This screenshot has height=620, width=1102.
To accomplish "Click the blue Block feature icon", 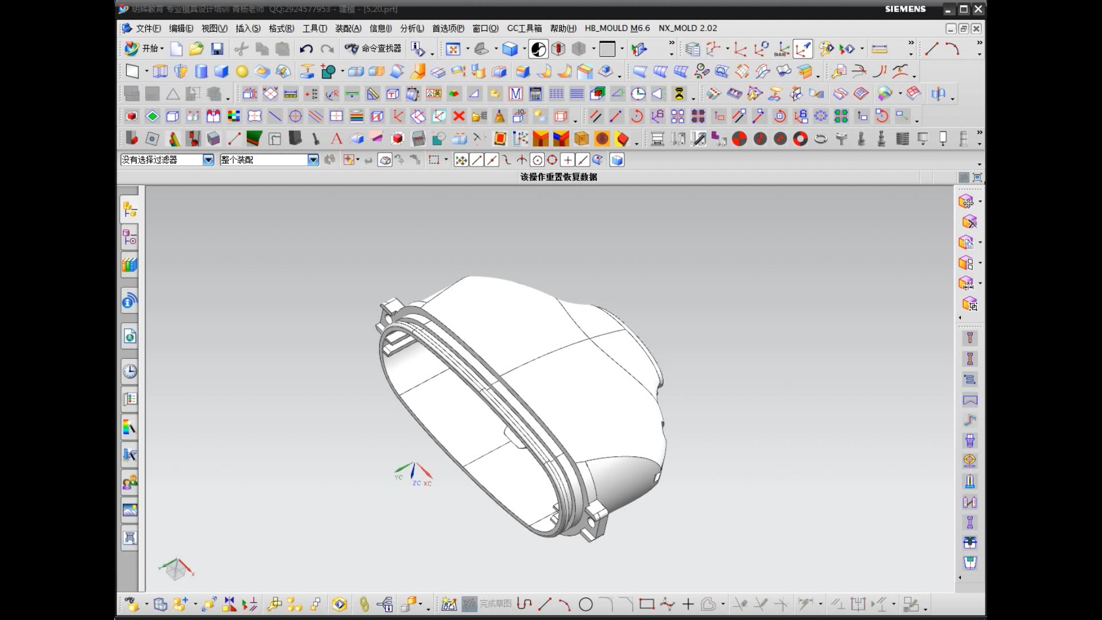I will 221,71.
